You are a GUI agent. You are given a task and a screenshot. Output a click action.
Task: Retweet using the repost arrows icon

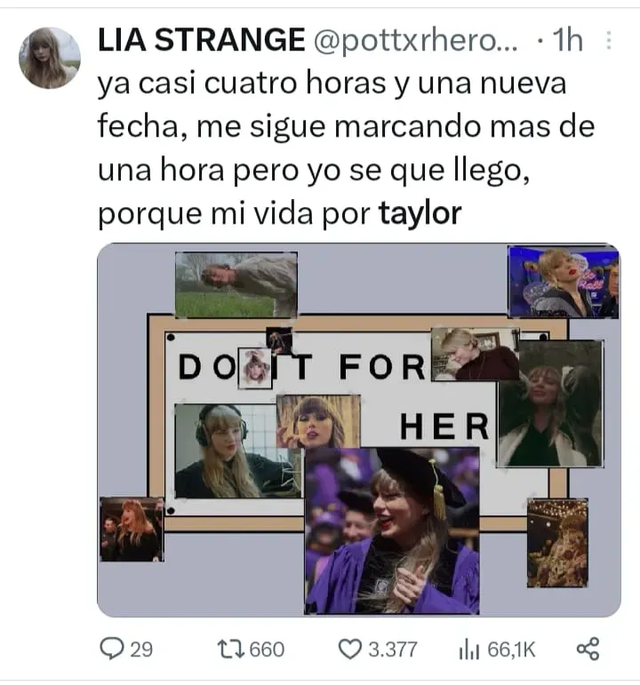tap(231, 649)
